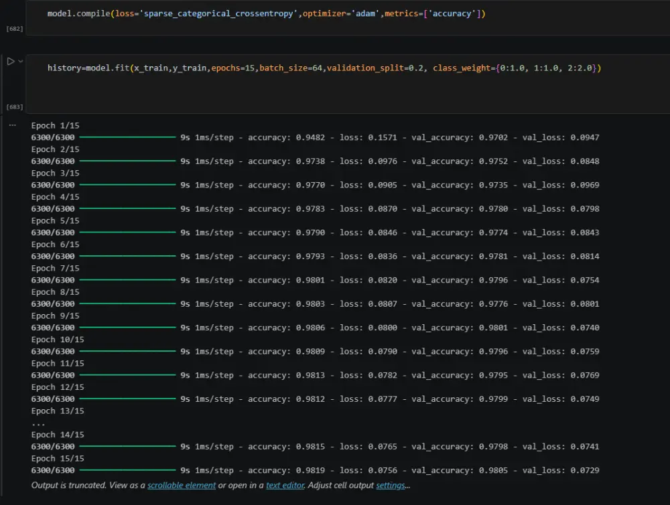Click val_loss value 0.0729
This screenshot has height=505, width=670.
tap(584, 470)
